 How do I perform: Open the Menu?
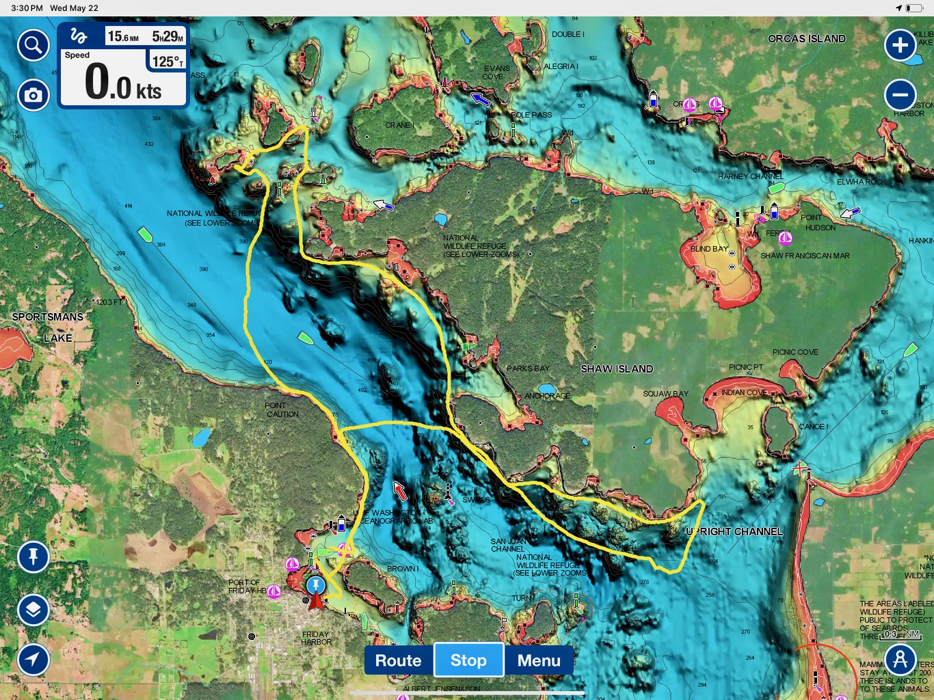(539, 660)
